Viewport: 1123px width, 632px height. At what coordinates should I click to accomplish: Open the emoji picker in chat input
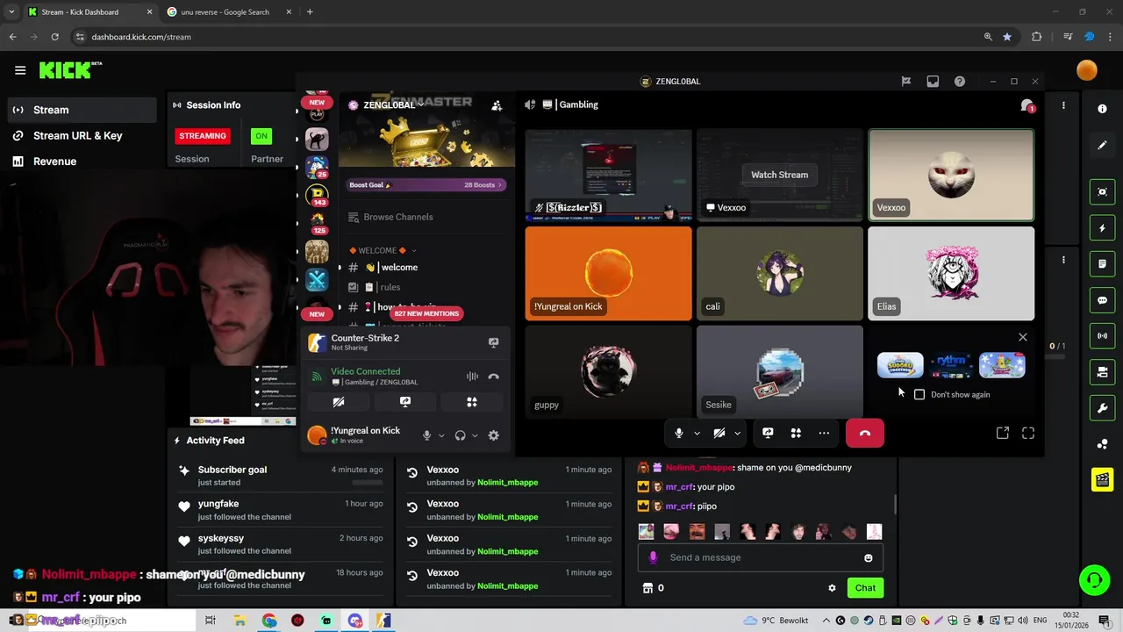[869, 557]
